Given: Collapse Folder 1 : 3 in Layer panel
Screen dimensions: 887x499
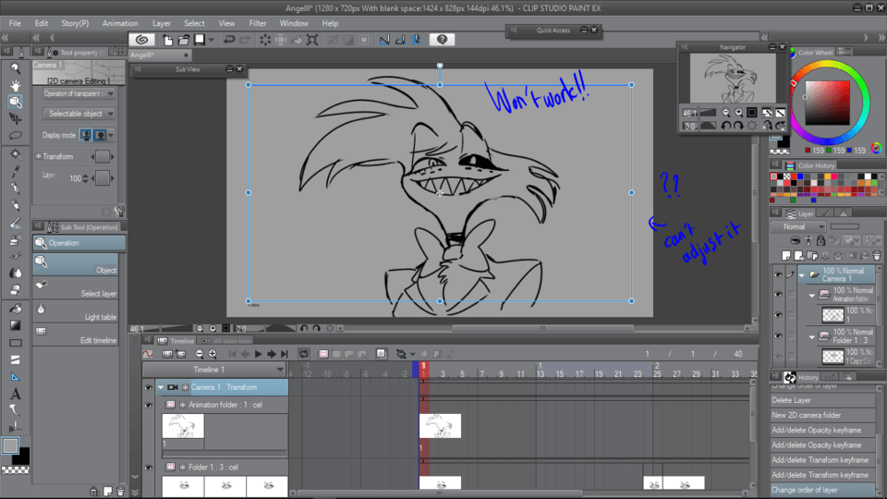Looking at the screenshot, I should point(812,336).
